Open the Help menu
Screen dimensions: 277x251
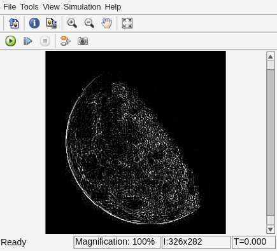[x=113, y=7]
